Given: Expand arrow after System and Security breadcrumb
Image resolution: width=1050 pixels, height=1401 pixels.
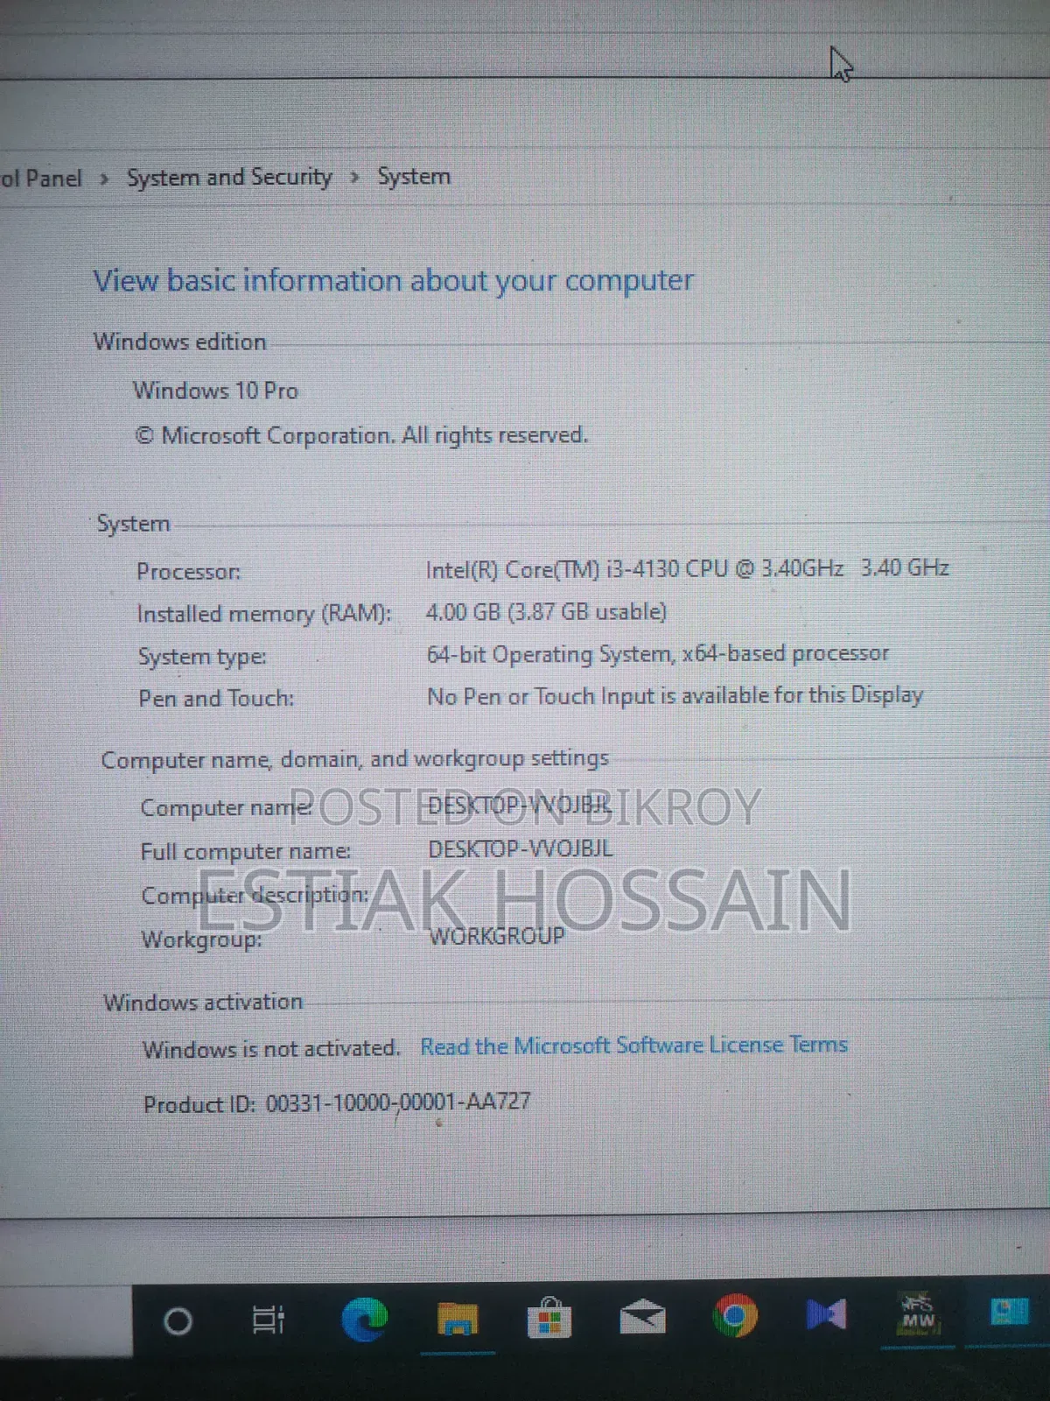Looking at the screenshot, I should pyautogui.click(x=354, y=177).
